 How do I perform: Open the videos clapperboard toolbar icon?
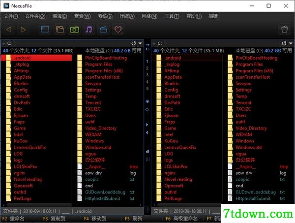coord(103,30)
